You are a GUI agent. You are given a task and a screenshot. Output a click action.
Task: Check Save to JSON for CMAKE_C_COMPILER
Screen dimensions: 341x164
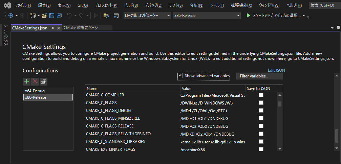[x=261, y=95]
